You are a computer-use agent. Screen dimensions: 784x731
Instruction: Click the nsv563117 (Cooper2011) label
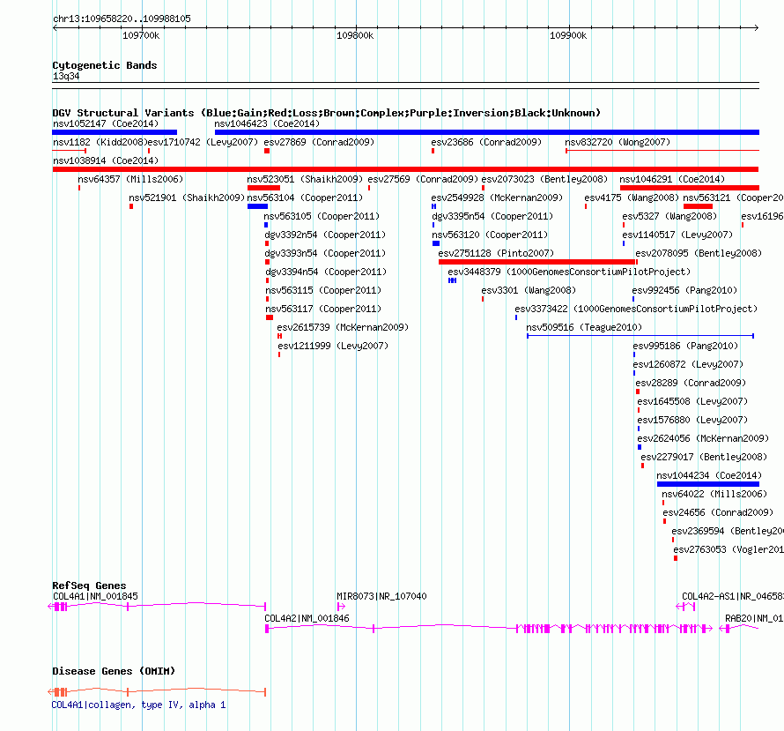click(323, 309)
